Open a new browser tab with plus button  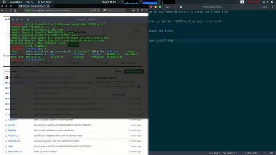[x=53, y=6]
